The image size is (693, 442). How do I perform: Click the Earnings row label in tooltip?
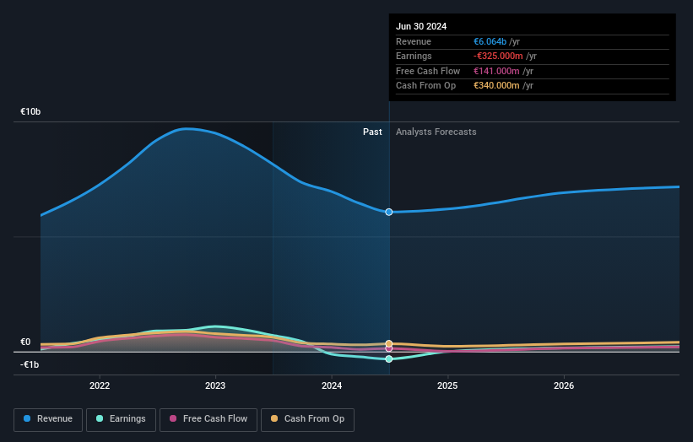tap(414, 56)
